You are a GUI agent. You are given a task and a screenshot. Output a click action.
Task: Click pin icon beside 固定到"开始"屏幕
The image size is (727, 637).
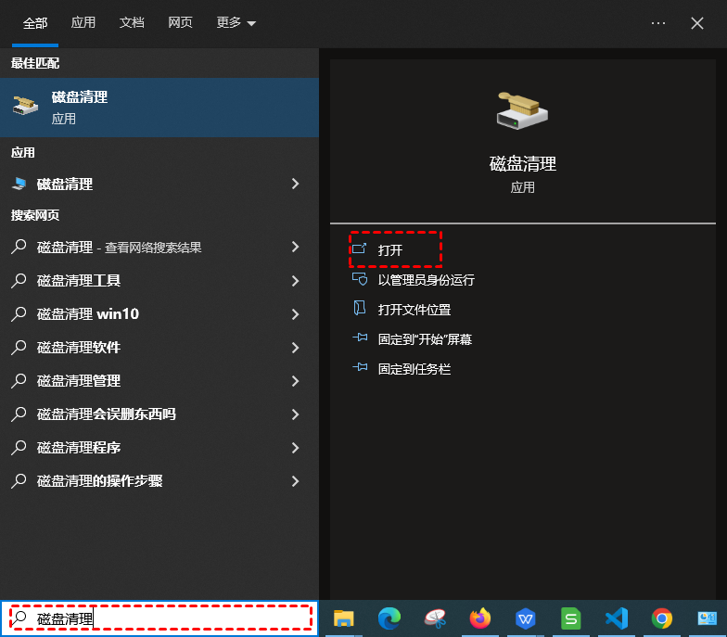pos(360,338)
